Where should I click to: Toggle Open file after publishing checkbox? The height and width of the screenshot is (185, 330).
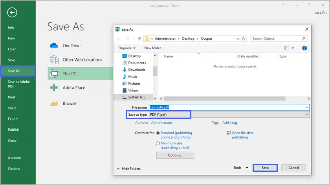229,133
